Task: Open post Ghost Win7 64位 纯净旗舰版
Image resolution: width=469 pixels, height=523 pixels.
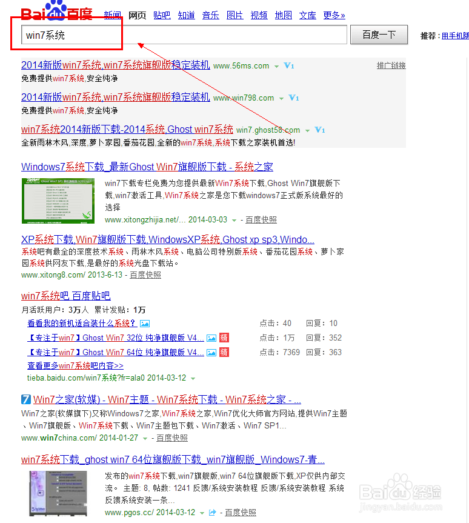Action: (x=115, y=352)
